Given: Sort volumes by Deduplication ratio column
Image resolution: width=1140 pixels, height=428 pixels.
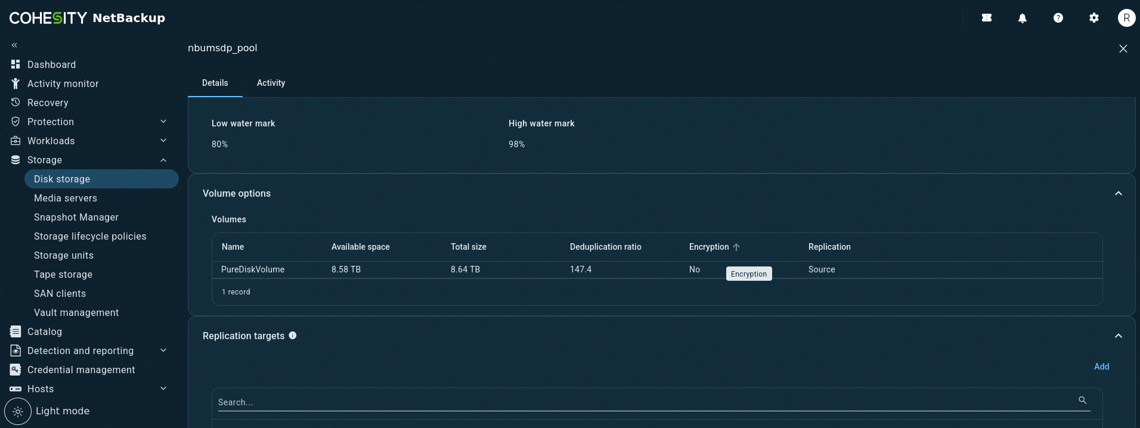Looking at the screenshot, I should 606,247.
